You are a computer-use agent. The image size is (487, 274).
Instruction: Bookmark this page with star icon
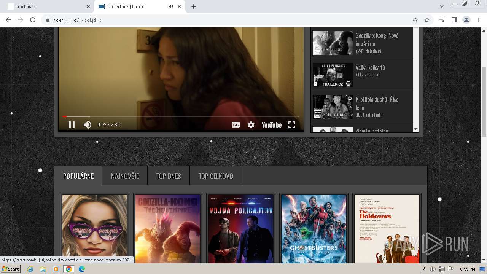click(x=427, y=20)
